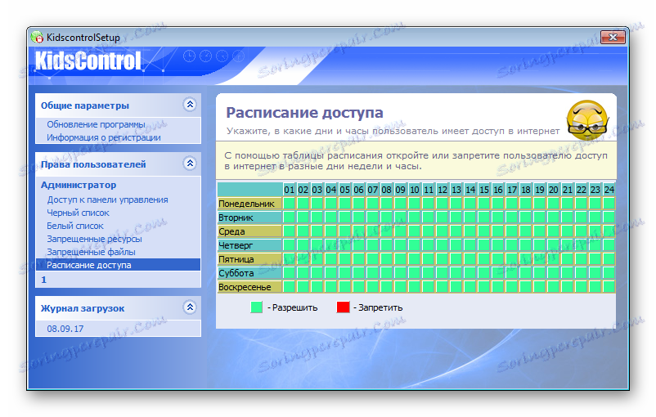Toggle Суббота hour 17 cell
656x417 pixels.
coord(512,273)
